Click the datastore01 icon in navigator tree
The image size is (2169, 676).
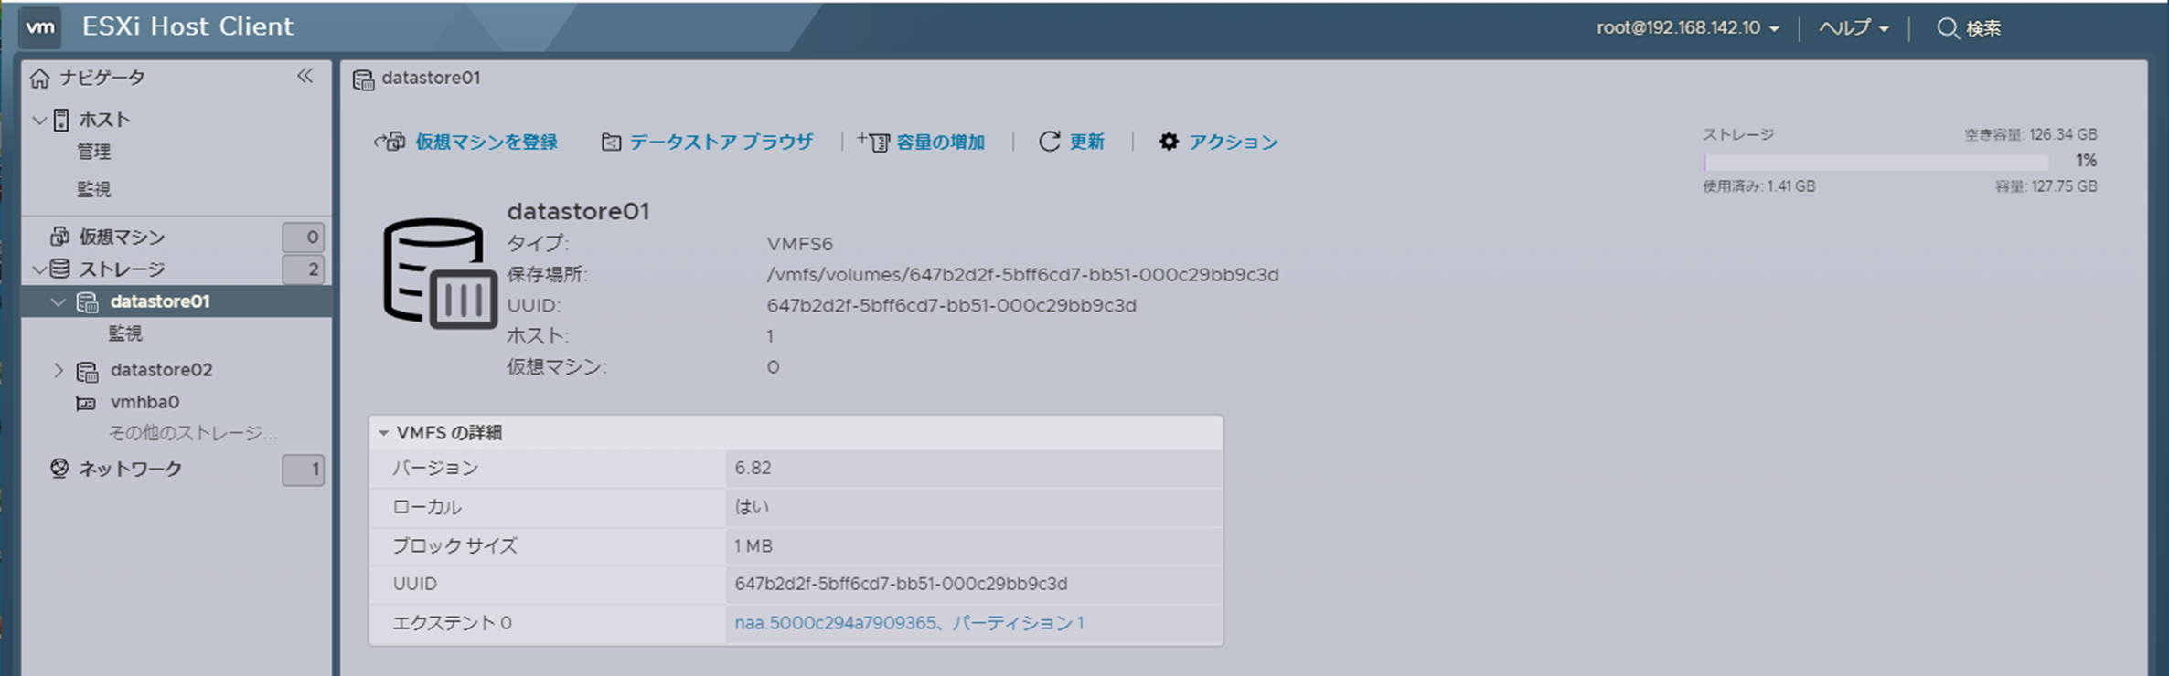[88, 302]
